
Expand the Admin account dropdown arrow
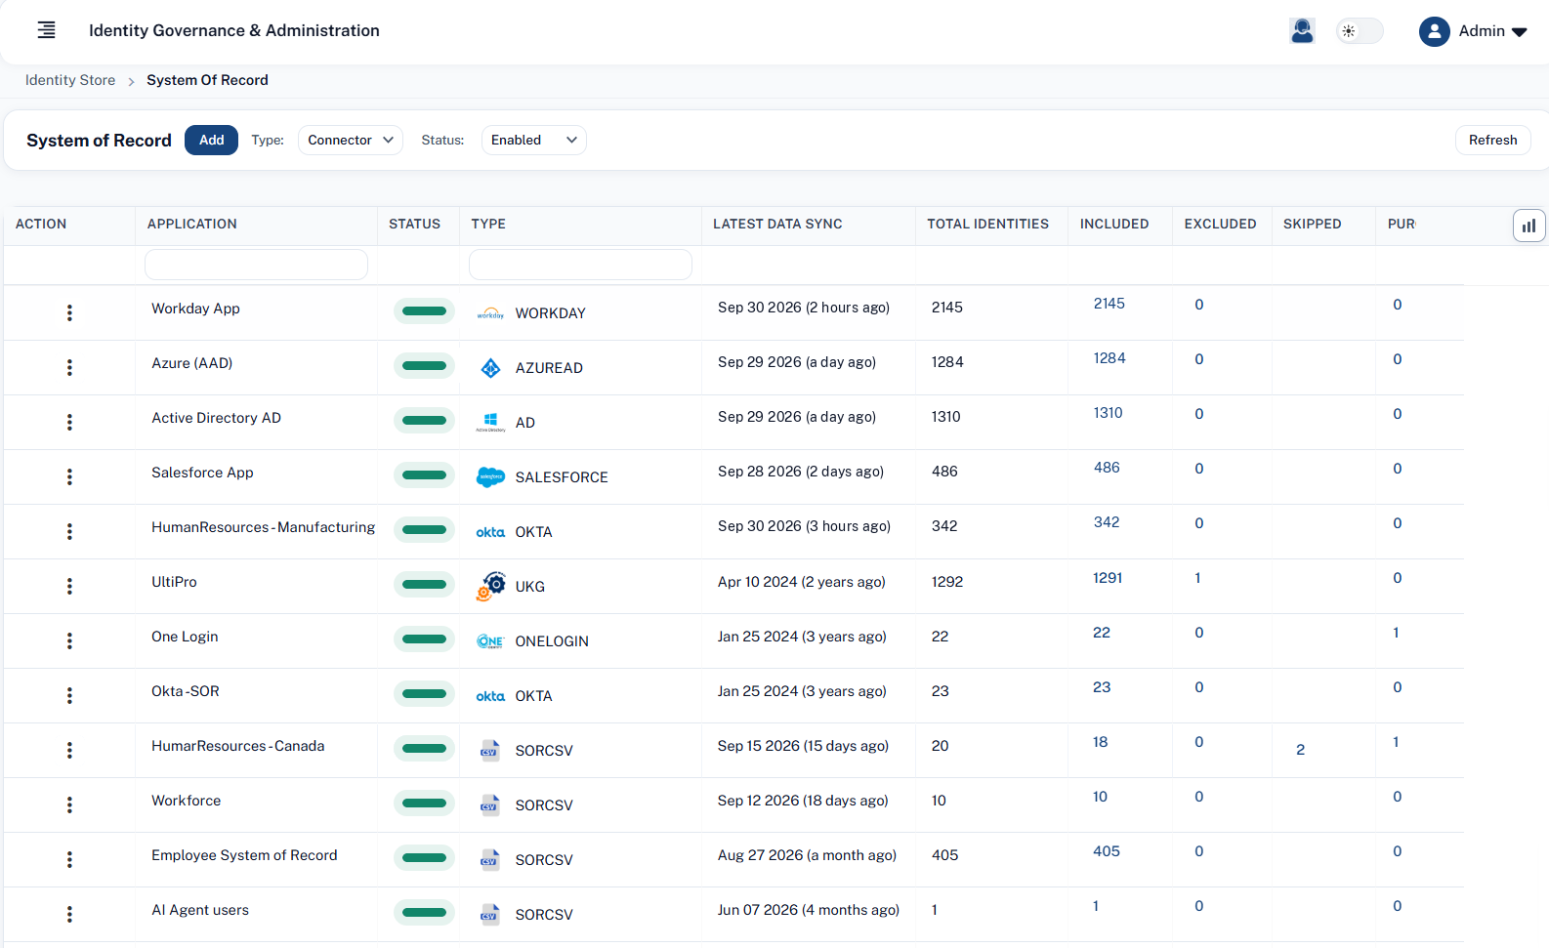[1519, 32]
